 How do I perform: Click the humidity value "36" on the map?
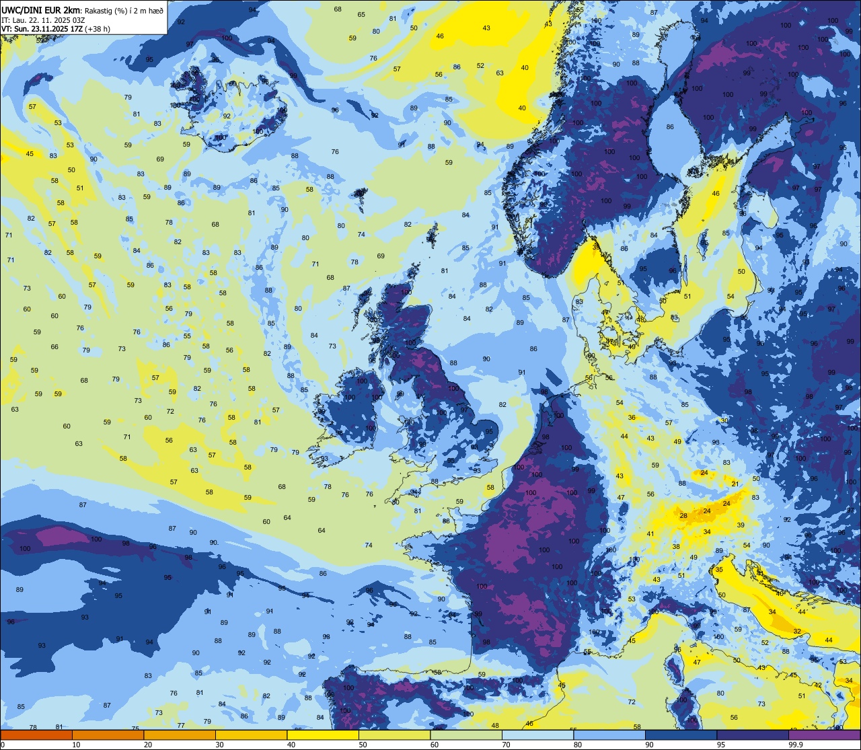[x=632, y=418]
